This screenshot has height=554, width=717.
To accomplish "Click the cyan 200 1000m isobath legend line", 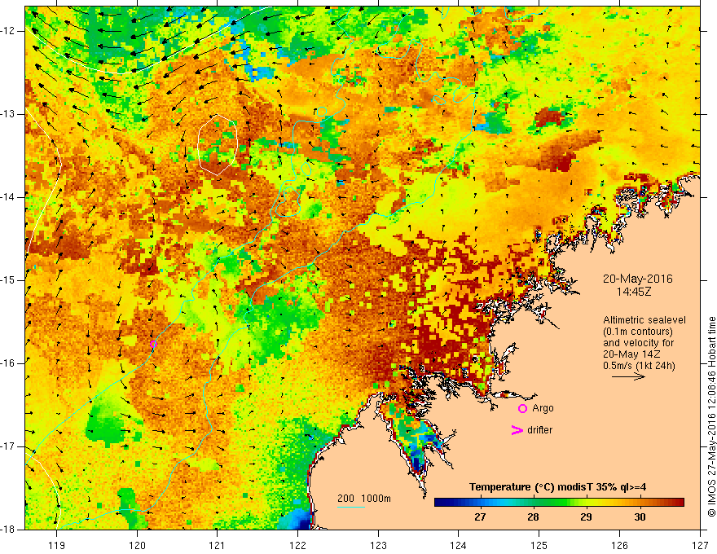I will point(350,507).
